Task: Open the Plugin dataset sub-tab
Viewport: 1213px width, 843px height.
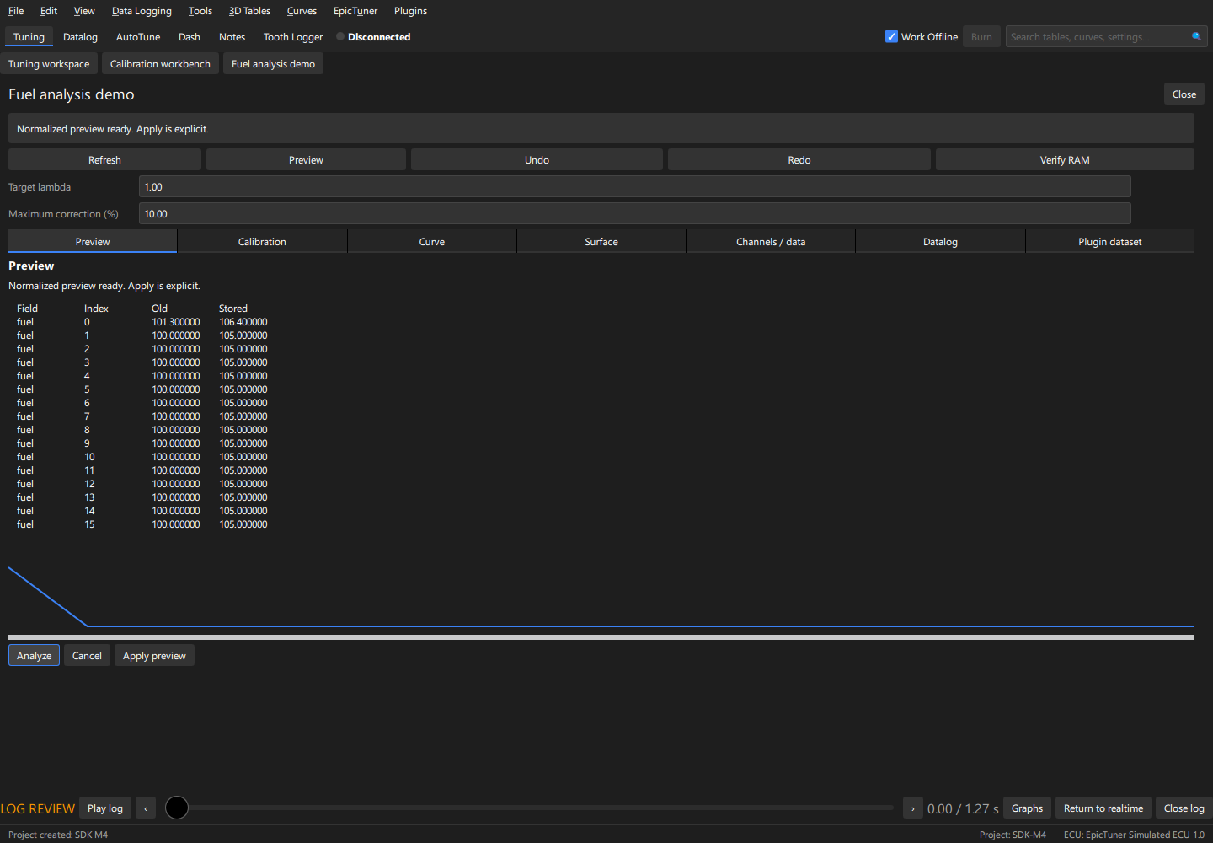Action: 1110,242
